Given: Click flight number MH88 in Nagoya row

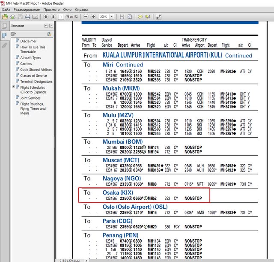Looking at the screenshot, I should (x=152, y=184).
